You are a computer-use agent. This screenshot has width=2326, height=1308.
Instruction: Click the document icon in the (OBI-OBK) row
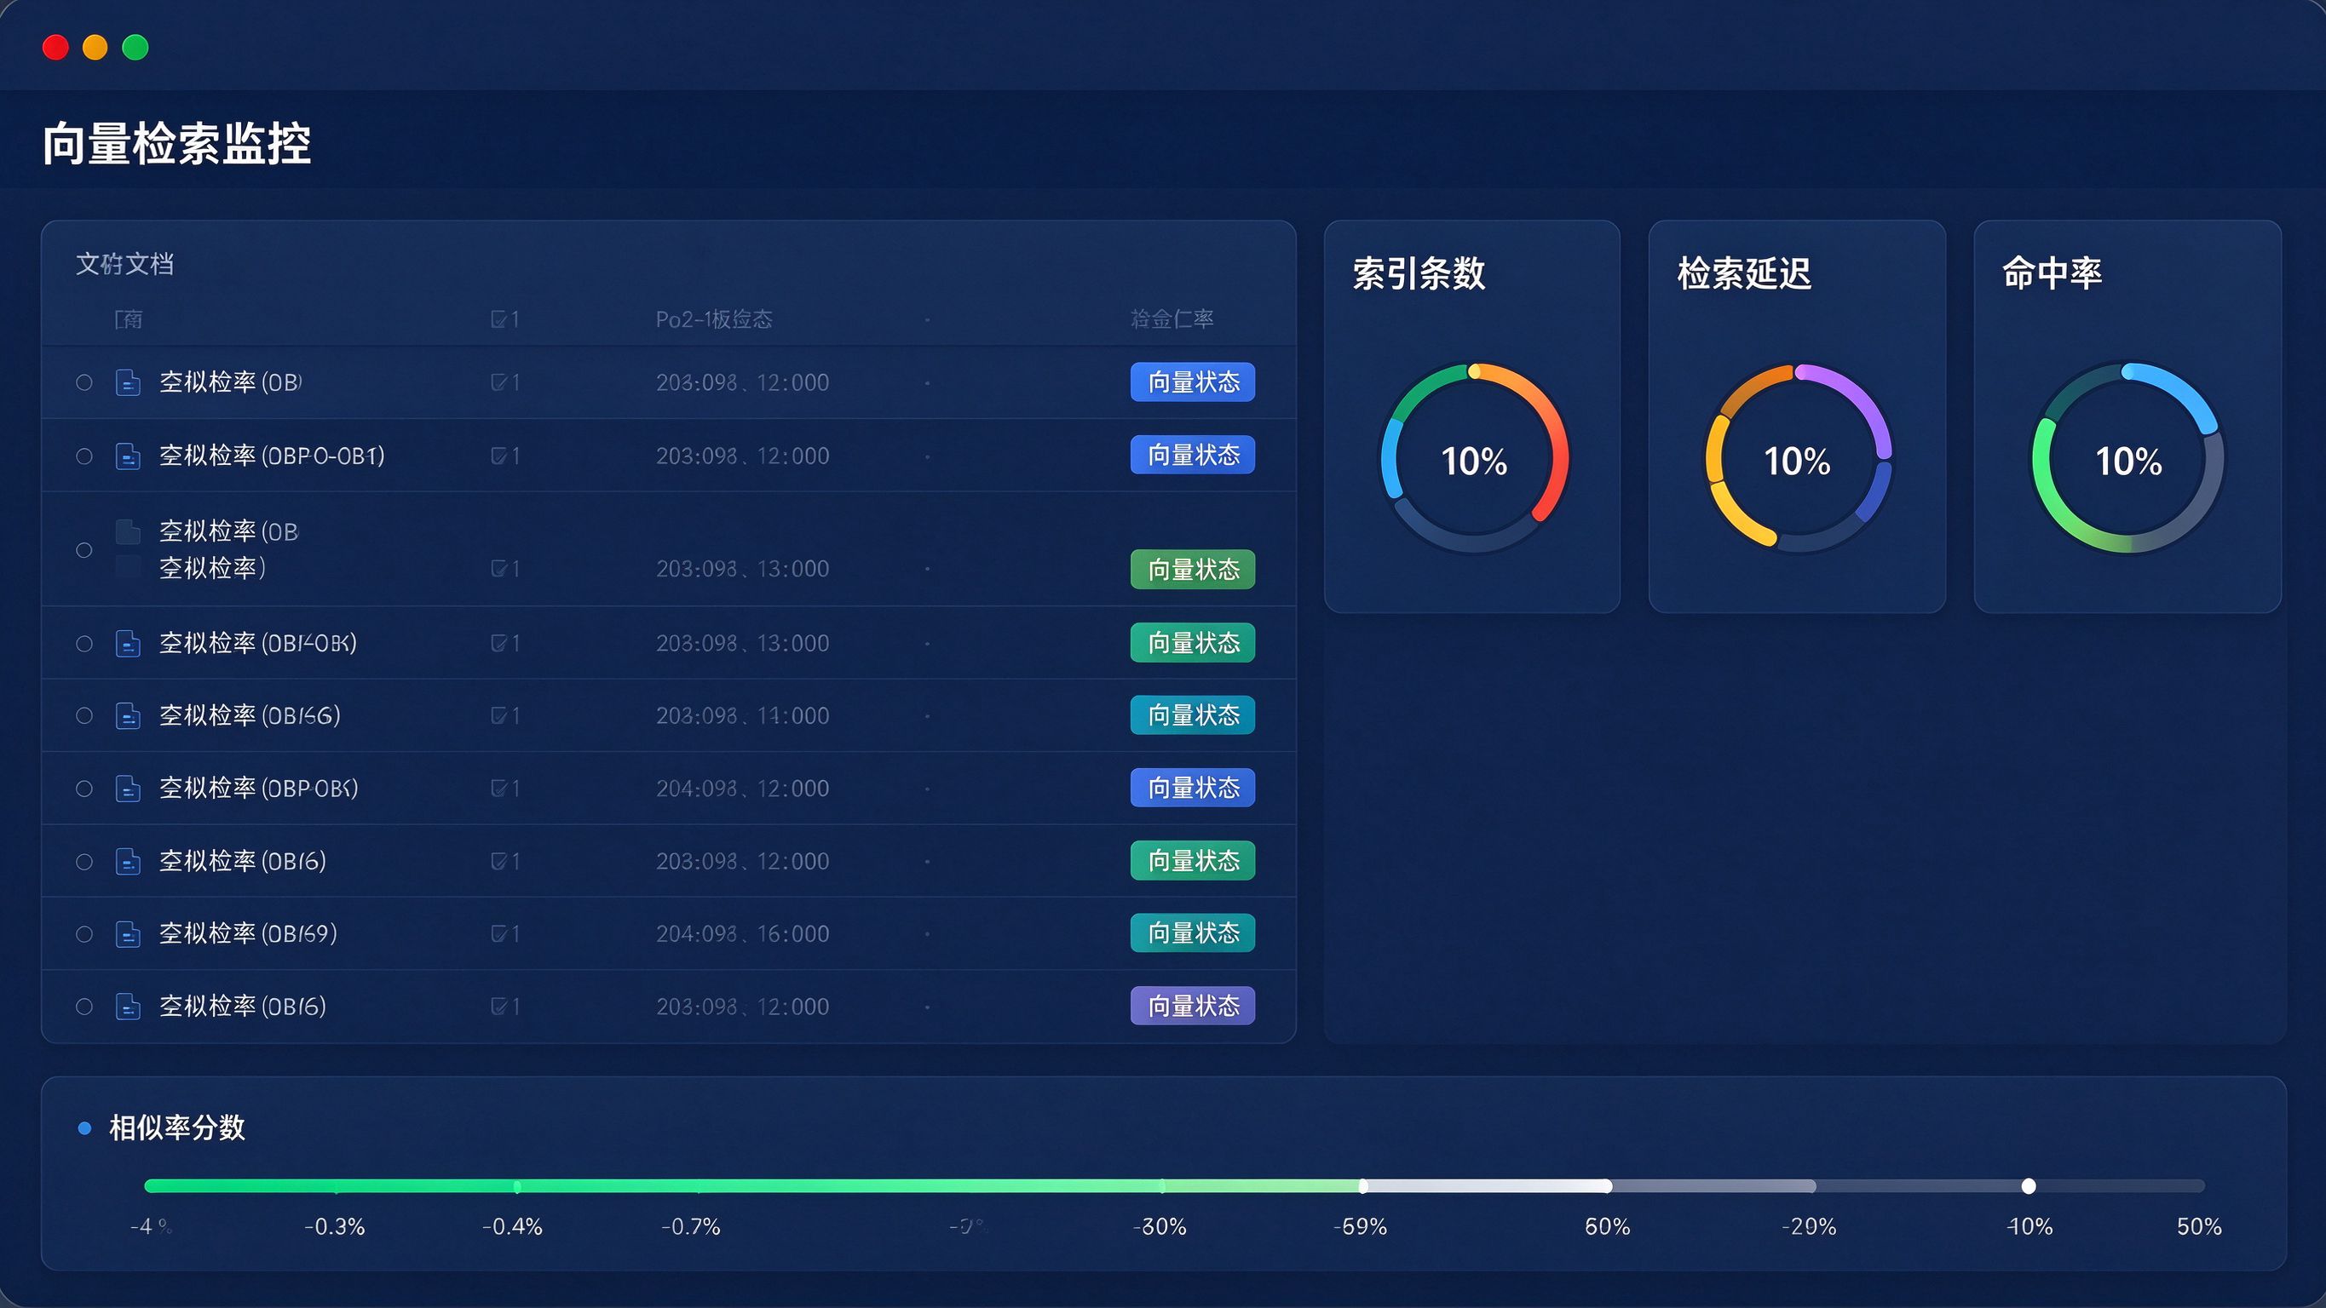tap(128, 644)
